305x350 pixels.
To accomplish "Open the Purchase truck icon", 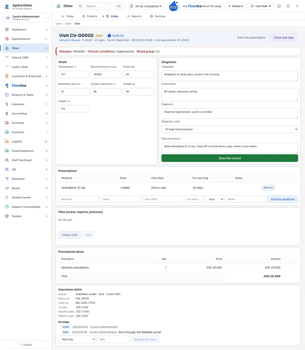I will click(7, 123).
